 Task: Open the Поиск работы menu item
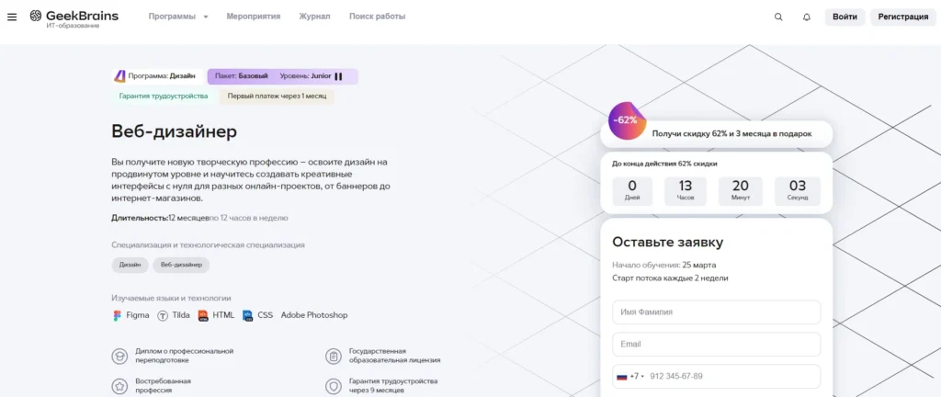(377, 17)
